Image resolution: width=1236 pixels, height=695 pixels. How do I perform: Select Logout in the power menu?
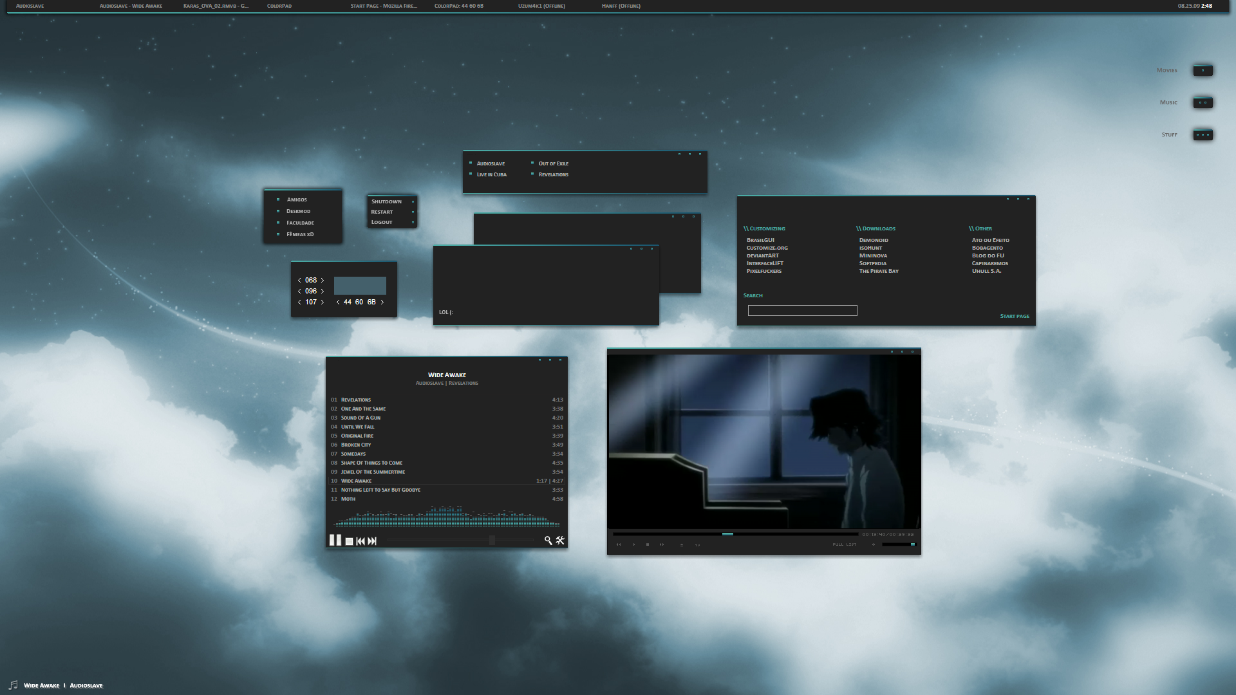(x=382, y=222)
